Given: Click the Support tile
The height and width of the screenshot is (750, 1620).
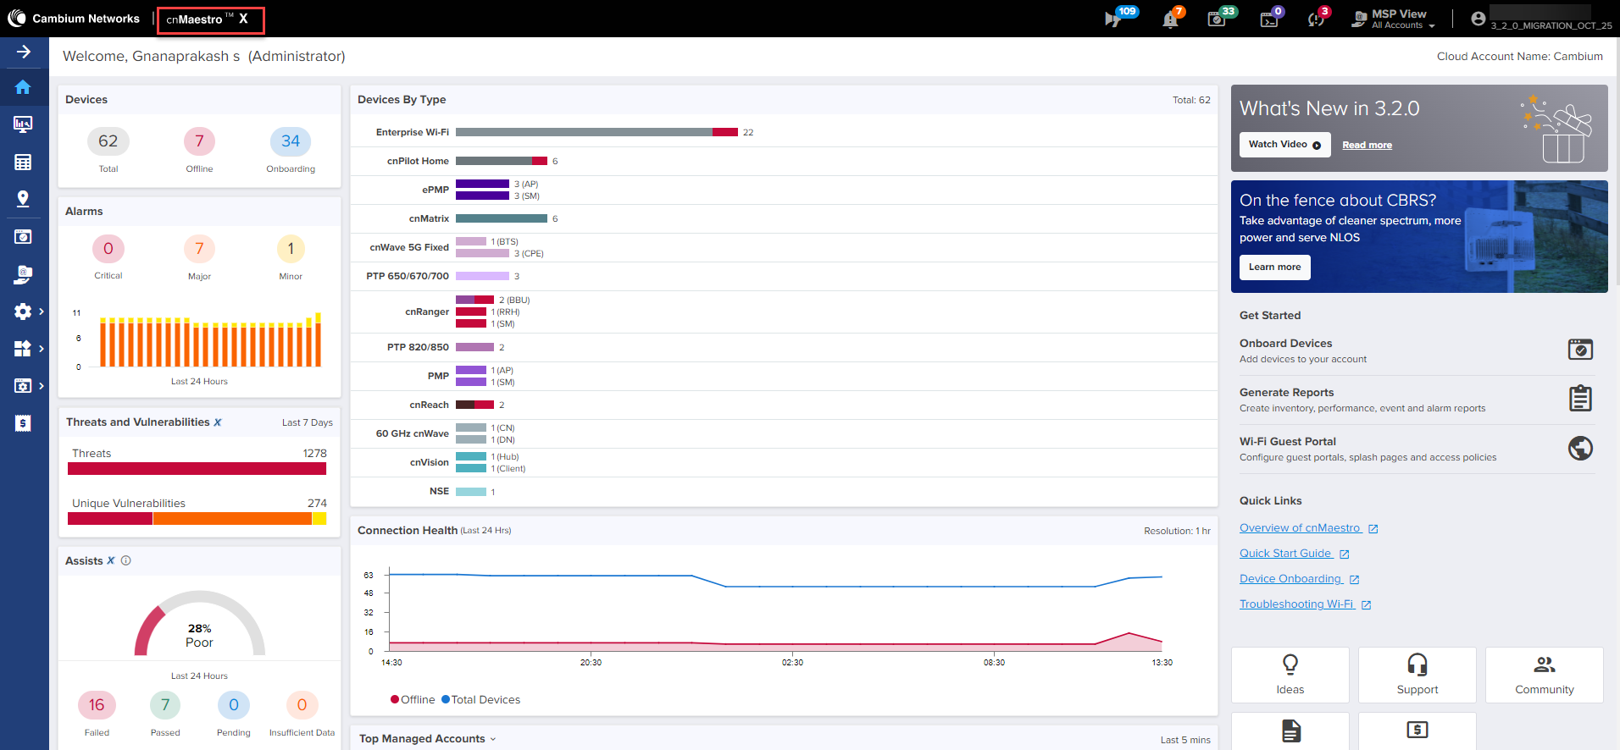Looking at the screenshot, I should click(1417, 675).
